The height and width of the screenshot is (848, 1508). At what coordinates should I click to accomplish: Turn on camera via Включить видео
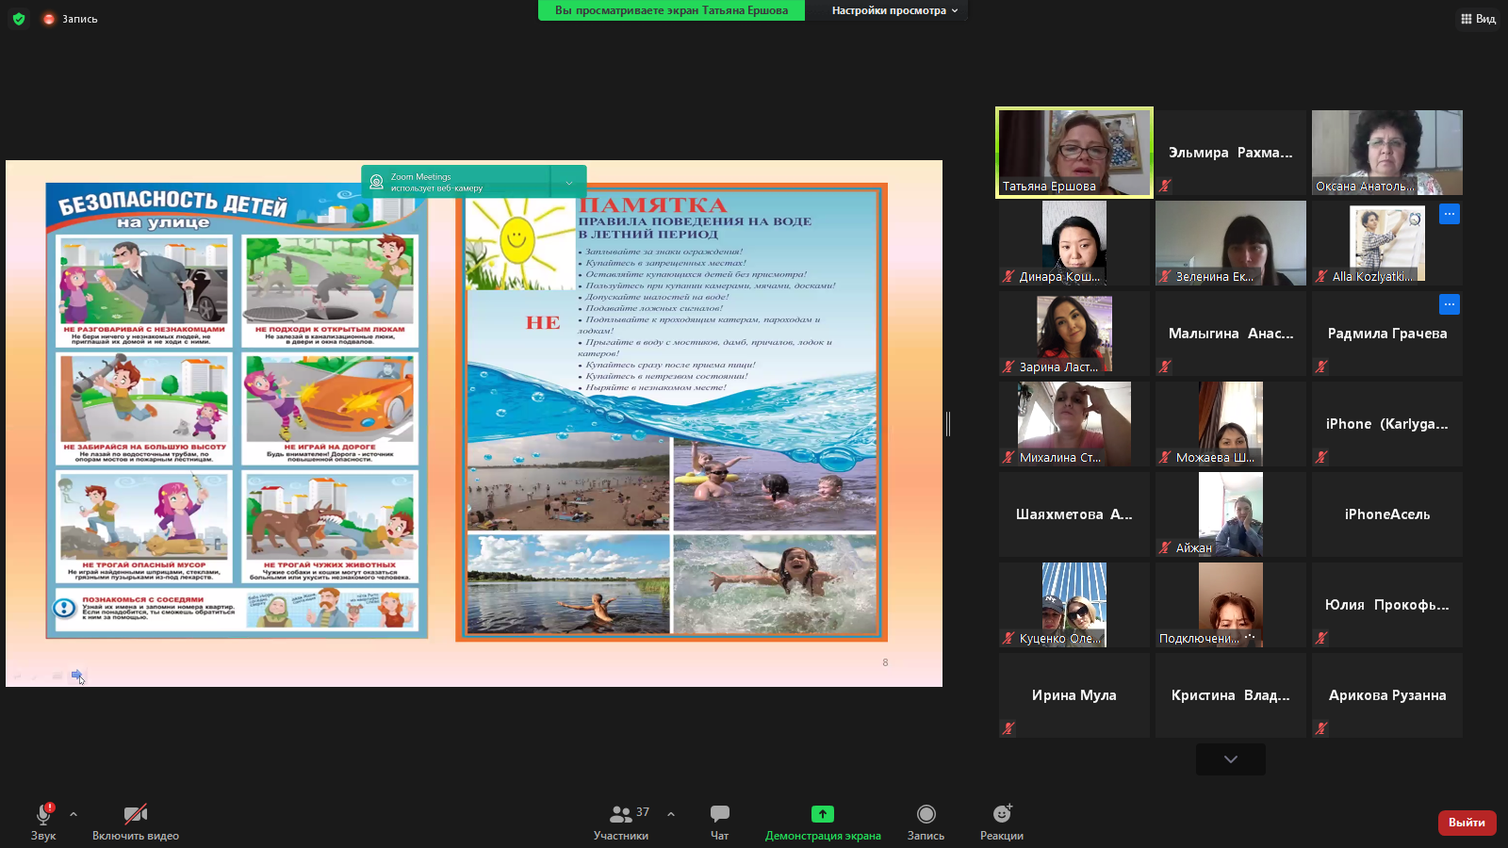click(136, 822)
